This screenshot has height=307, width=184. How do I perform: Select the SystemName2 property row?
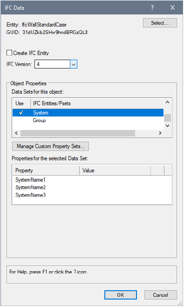coord(92,187)
